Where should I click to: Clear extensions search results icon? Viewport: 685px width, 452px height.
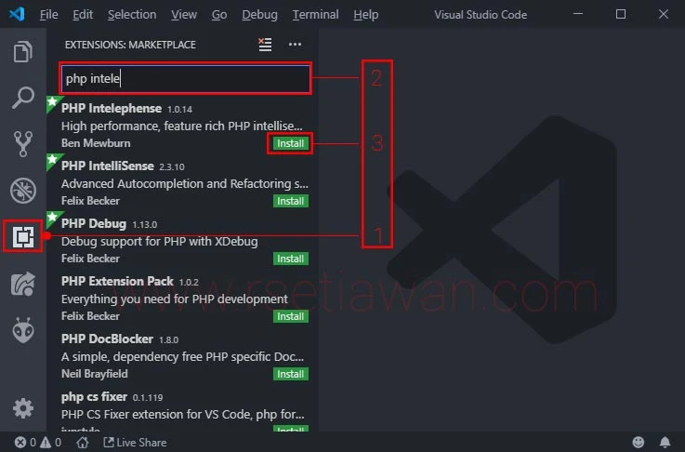pyautogui.click(x=265, y=44)
